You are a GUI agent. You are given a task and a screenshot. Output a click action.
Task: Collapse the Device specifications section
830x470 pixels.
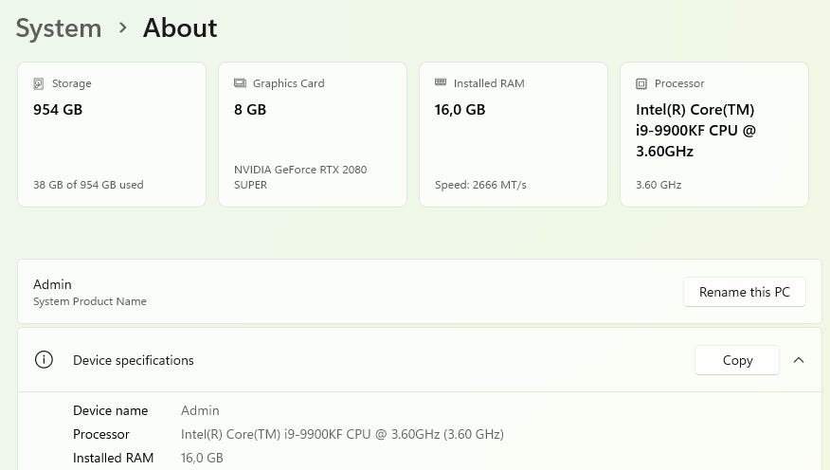point(799,360)
